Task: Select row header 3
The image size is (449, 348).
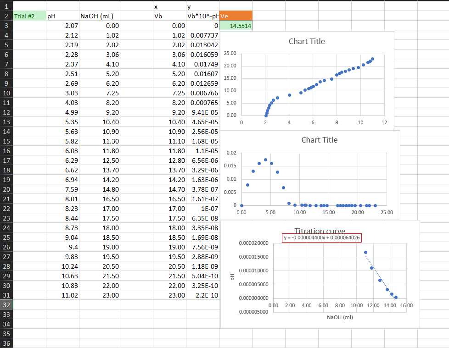Action: click(6, 26)
